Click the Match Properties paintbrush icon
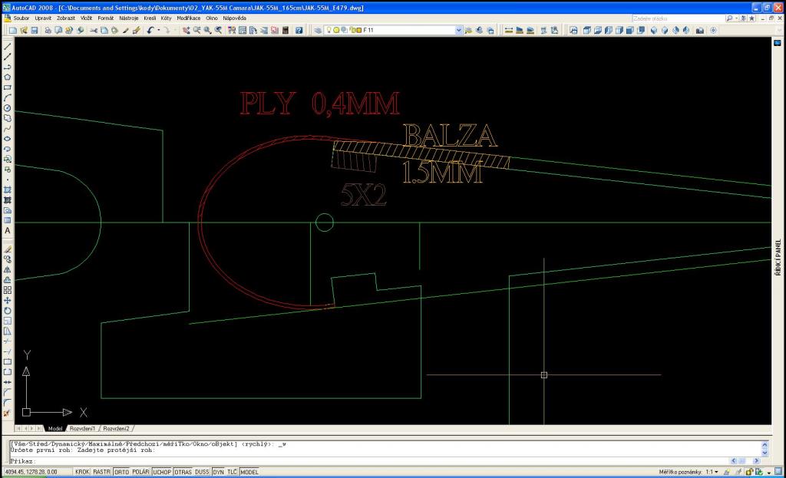This screenshot has height=478, width=786. coord(136,30)
